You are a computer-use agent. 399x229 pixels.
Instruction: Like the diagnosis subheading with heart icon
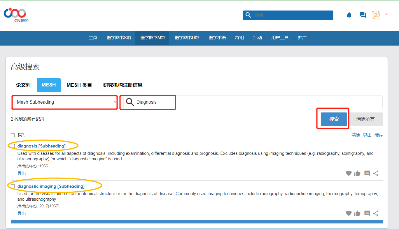[x=349, y=174]
